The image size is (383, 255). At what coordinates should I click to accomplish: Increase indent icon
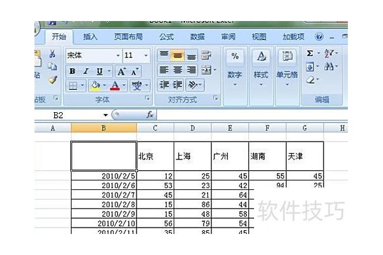(x=177, y=85)
